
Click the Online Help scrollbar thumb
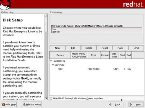46,24
